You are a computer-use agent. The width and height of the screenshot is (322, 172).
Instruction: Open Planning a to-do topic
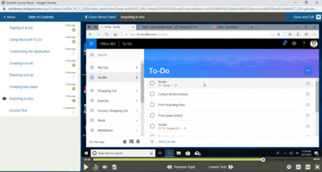[21, 75]
